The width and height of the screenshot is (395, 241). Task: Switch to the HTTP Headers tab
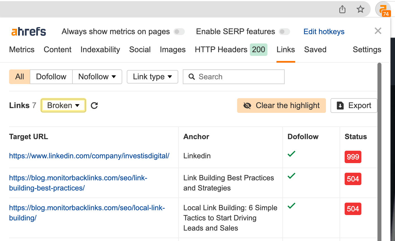pyautogui.click(x=221, y=49)
